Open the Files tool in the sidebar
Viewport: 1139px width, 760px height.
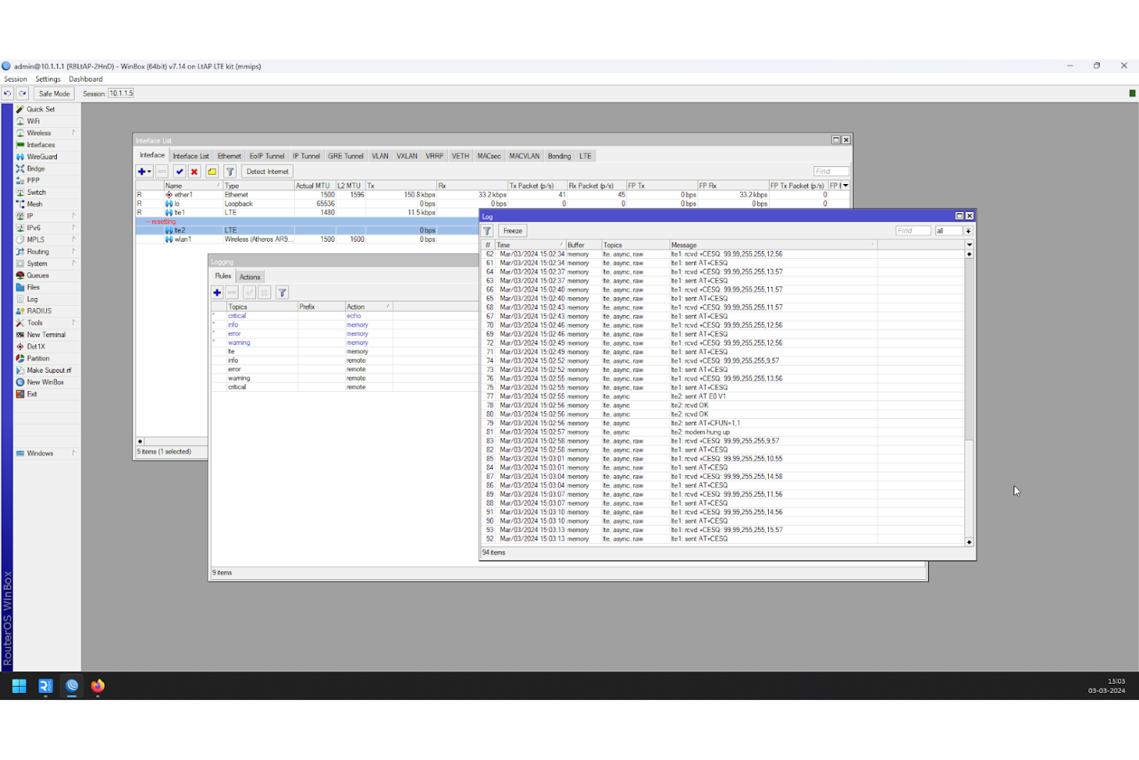34,286
